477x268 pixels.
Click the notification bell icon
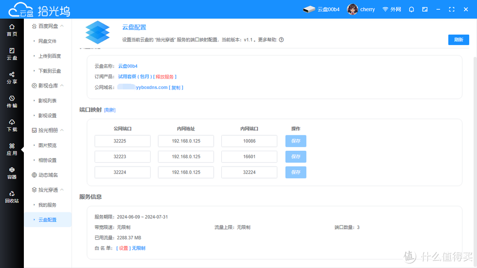point(411,9)
